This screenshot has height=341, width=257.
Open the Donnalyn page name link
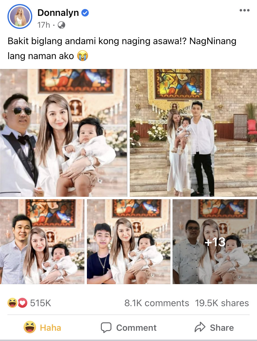click(58, 13)
